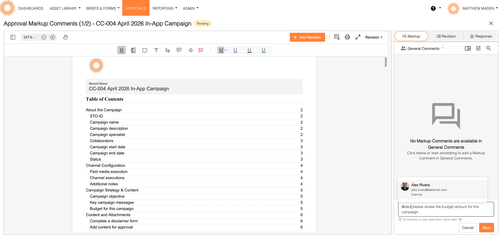
Task: Click the Add Revision button
Action: point(307,37)
